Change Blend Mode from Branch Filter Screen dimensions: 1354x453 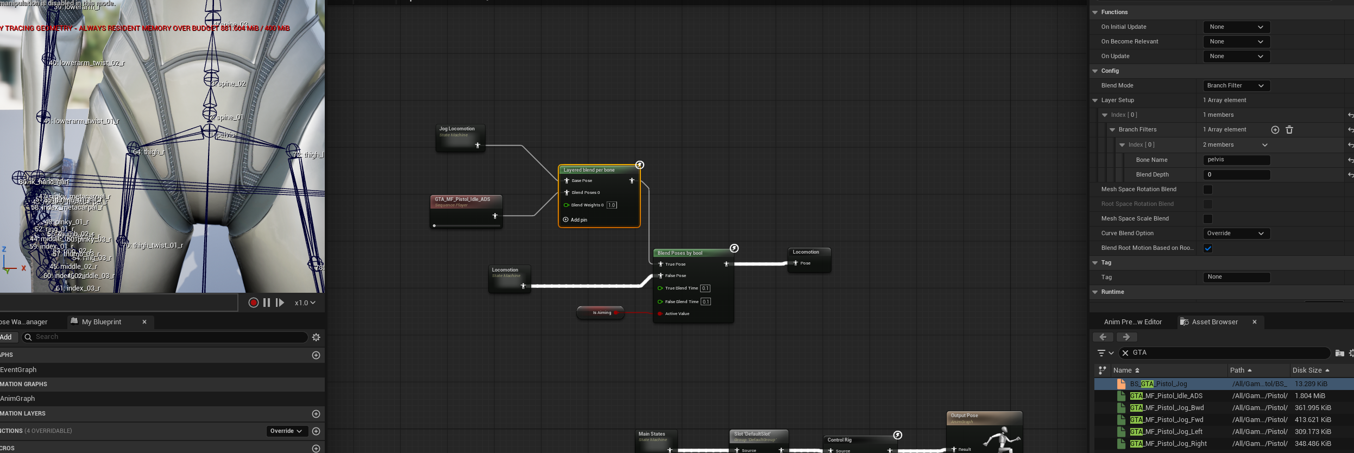[1237, 86]
